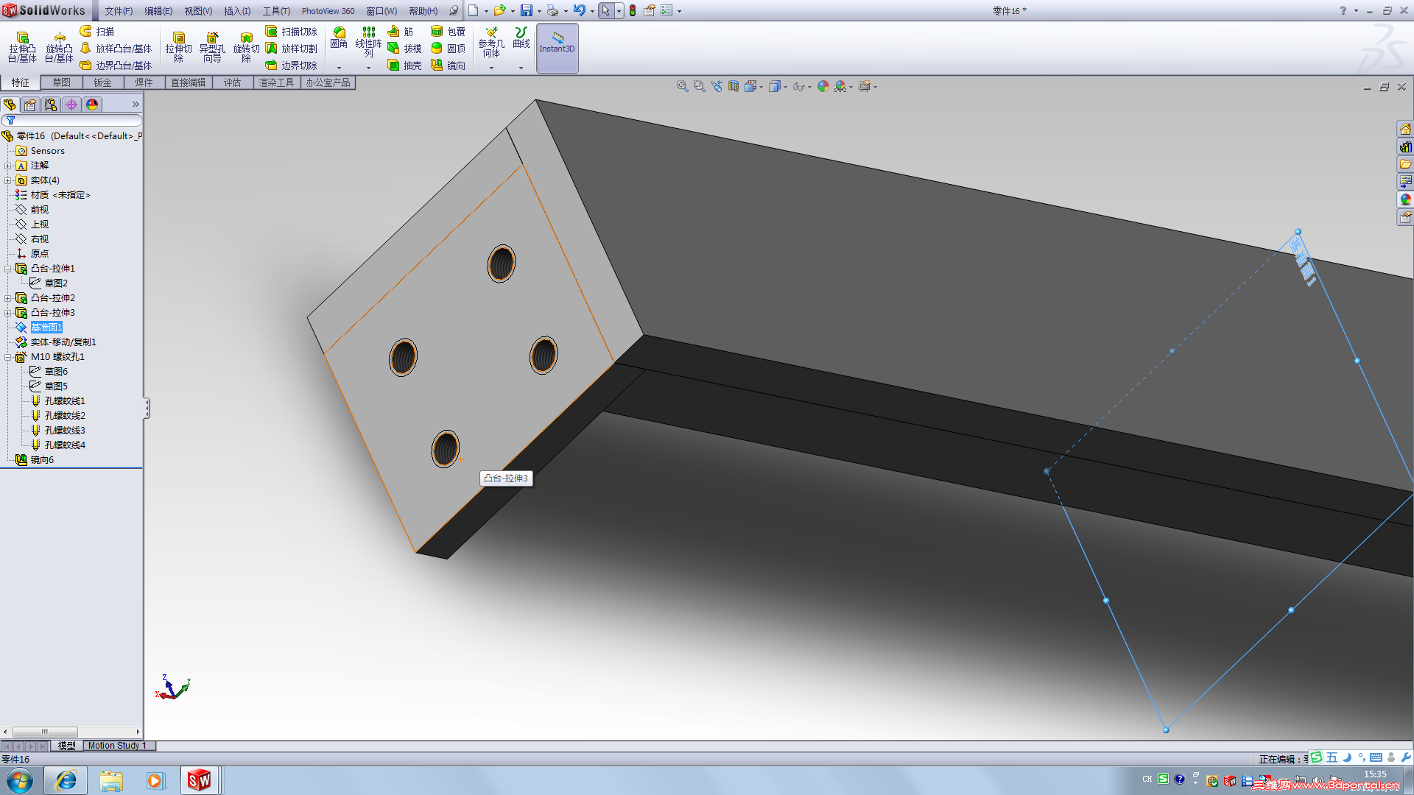Select 基准面1 in the feature tree
Viewport: 1414px width, 795px height.
tap(46, 328)
